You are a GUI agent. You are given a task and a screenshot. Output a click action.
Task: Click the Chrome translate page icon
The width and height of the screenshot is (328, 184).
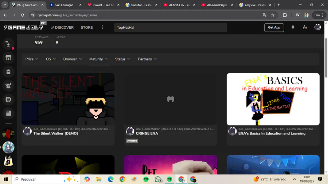pos(265,15)
